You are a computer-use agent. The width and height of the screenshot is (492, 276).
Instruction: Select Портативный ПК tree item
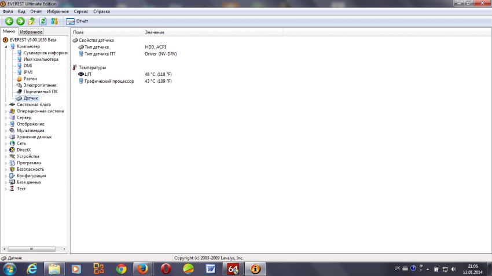(x=41, y=91)
